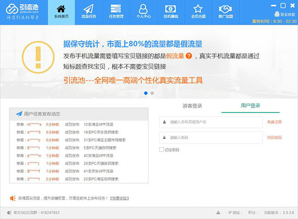Screen dimensions: 298x219
Task: Close the 引流池 window
Action: [293, 5]
